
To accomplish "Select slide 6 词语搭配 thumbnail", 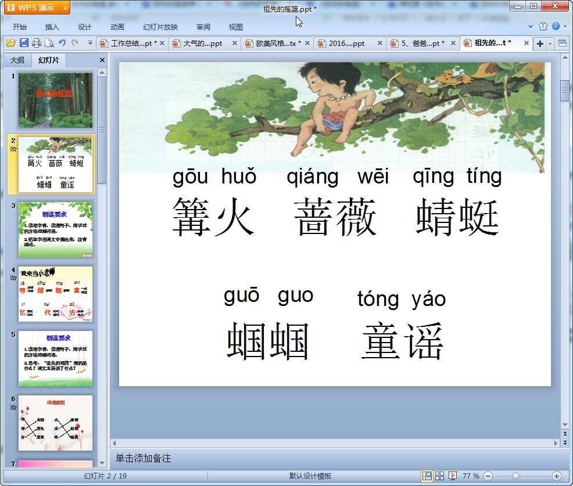I will point(56,423).
